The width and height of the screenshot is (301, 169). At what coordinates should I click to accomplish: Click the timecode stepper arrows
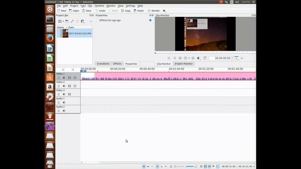232,58
